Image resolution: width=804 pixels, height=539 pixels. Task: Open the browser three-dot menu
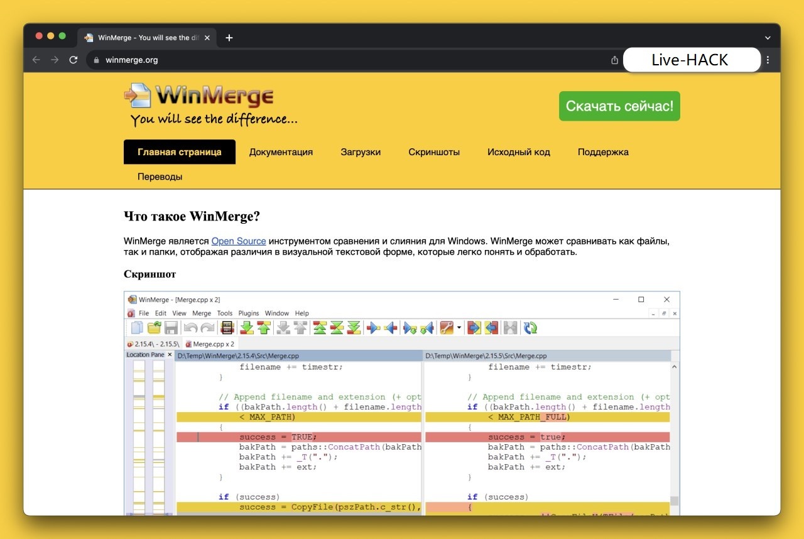[x=768, y=60]
